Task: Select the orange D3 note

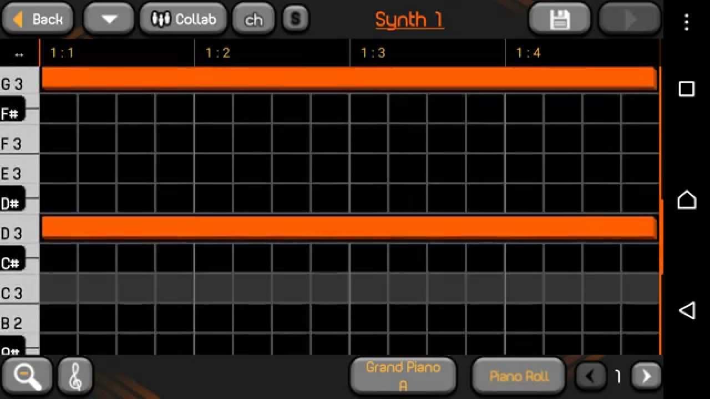Action: pyautogui.click(x=349, y=228)
